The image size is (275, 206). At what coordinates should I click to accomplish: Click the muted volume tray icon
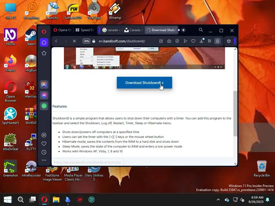(242, 200)
